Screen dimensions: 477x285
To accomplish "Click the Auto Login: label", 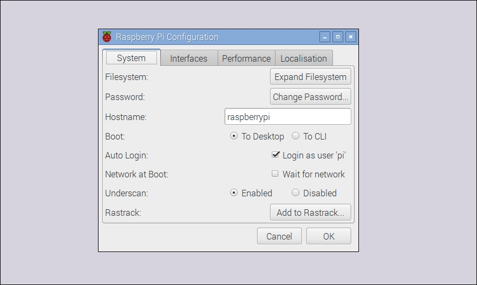I will pyautogui.click(x=127, y=155).
